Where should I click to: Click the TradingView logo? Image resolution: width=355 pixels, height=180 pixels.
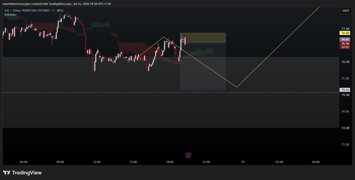point(23,173)
